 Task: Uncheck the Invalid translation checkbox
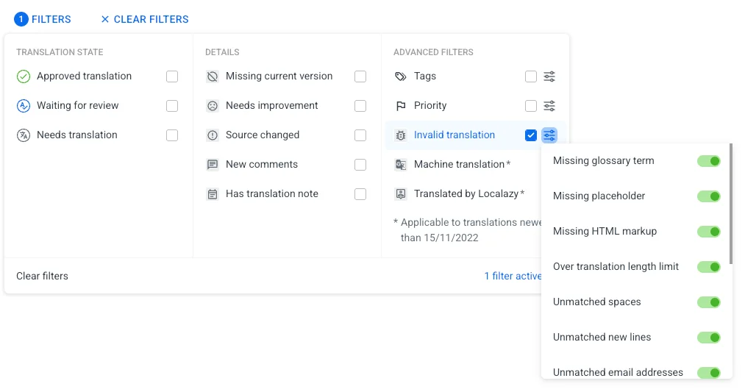(531, 135)
